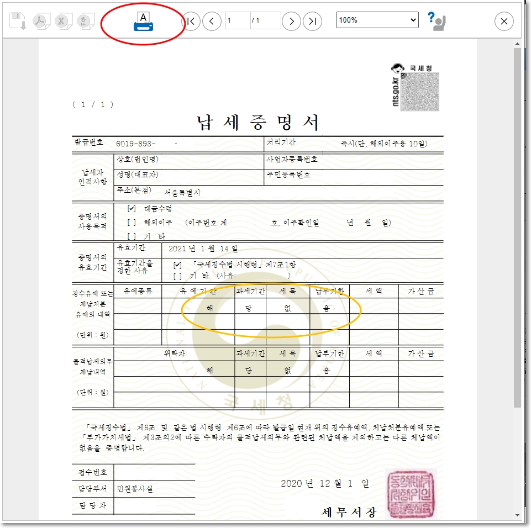Click the QR code on the certificate
531x528 pixels.
pyautogui.click(x=419, y=92)
